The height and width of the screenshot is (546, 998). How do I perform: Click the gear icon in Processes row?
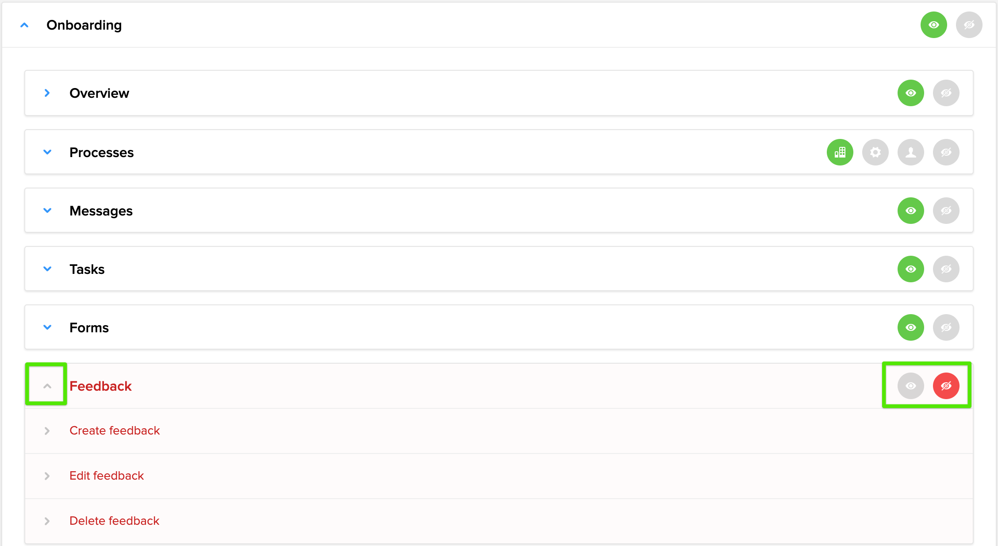pos(875,152)
